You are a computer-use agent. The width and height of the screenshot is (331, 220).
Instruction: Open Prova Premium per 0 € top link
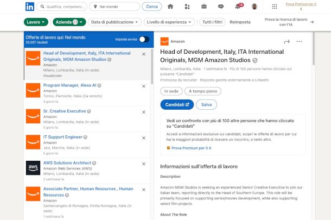tap(301, 6)
